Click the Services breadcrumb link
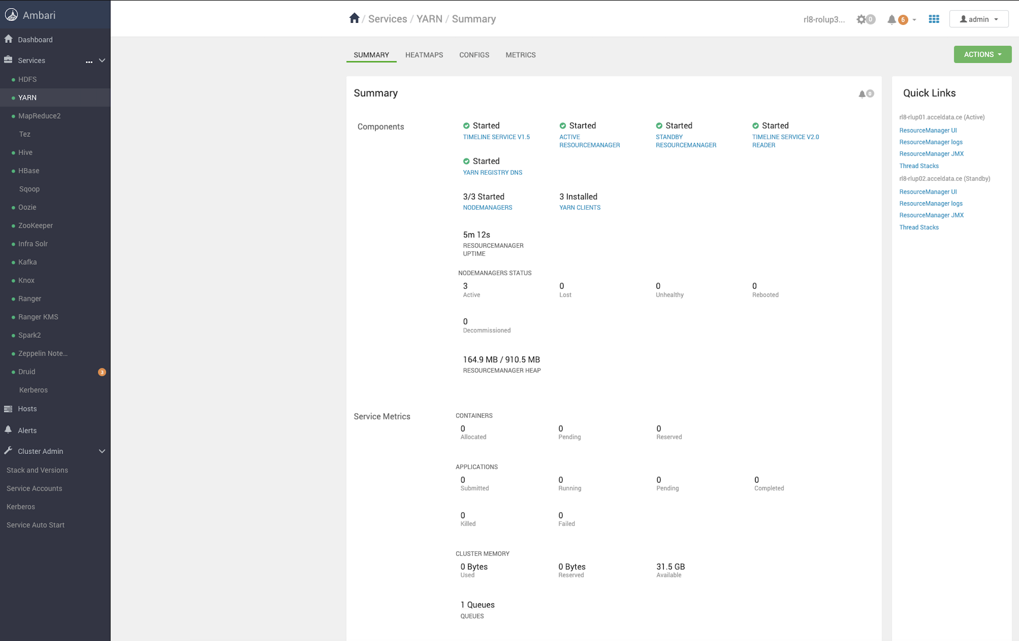 [x=388, y=19]
